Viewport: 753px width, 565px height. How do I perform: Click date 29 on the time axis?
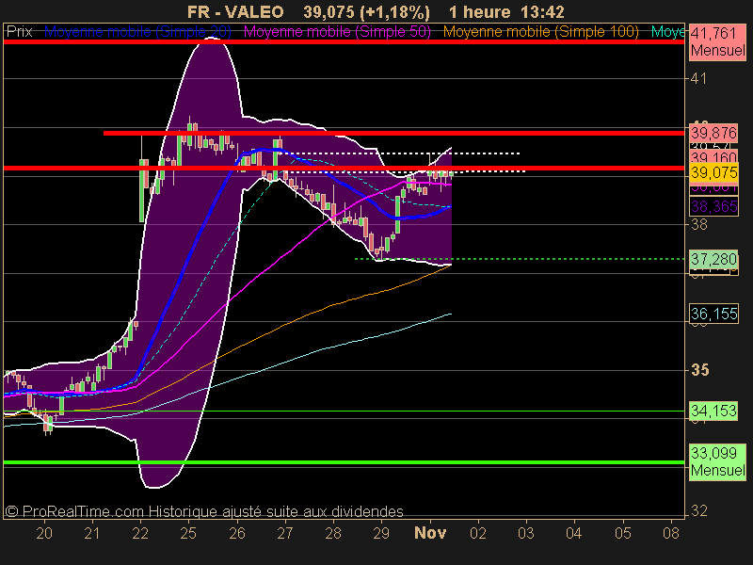tap(381, 533)
